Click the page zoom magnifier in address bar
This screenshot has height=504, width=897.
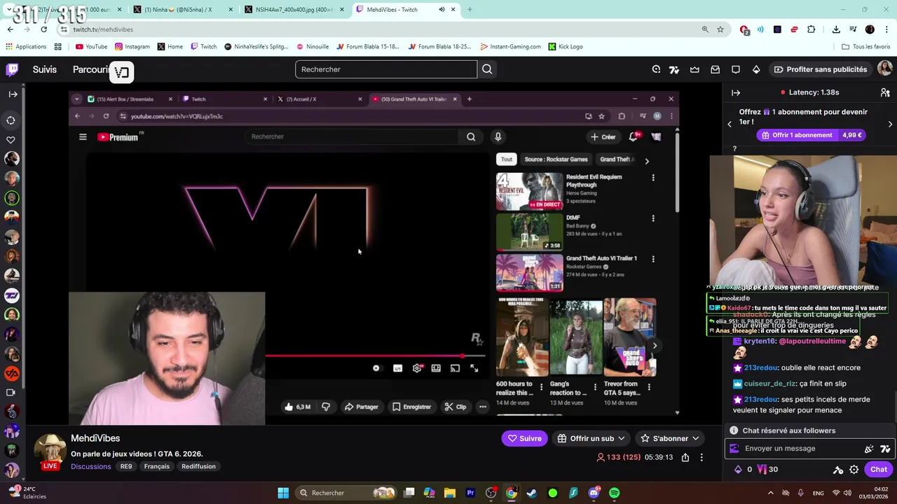click(x=705, y=29)
